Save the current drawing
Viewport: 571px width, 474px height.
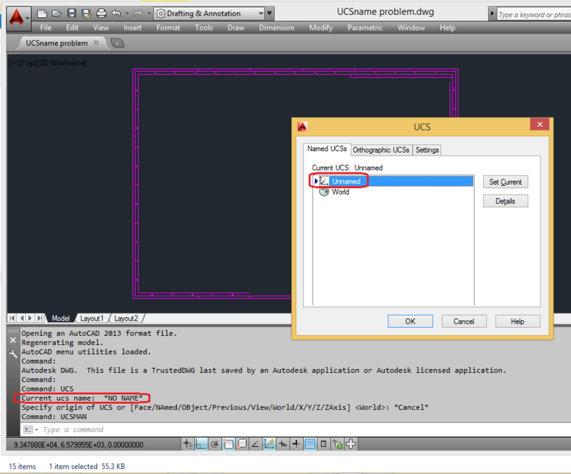(71, 12)
